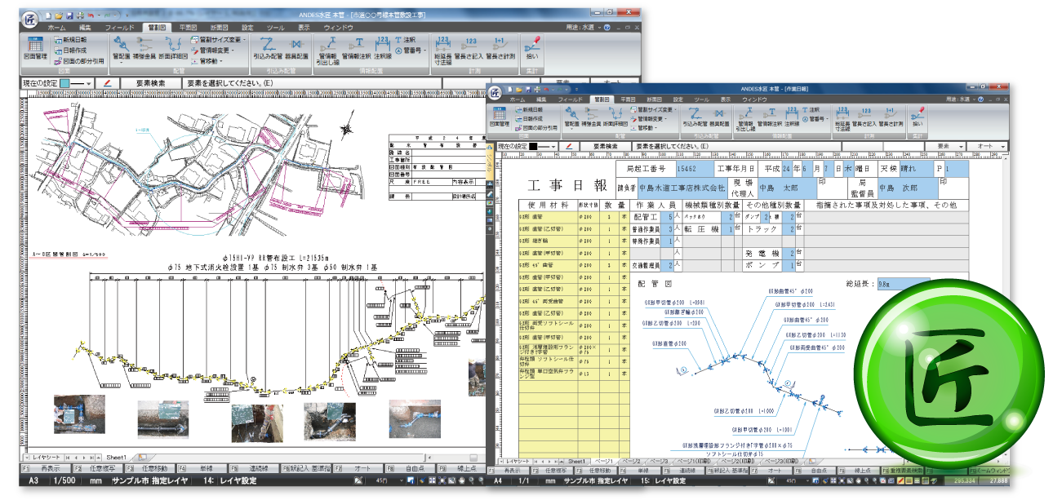Open フィールド tab in back window

coord(118,27)
